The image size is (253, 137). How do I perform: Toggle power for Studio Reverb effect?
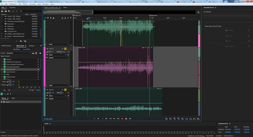tap(4, 77)
